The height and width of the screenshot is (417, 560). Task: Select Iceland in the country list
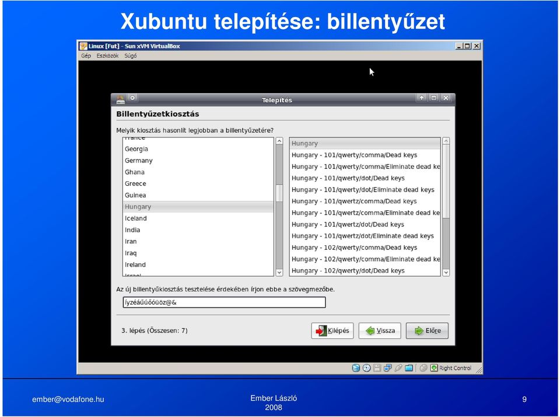click(198, 218)
